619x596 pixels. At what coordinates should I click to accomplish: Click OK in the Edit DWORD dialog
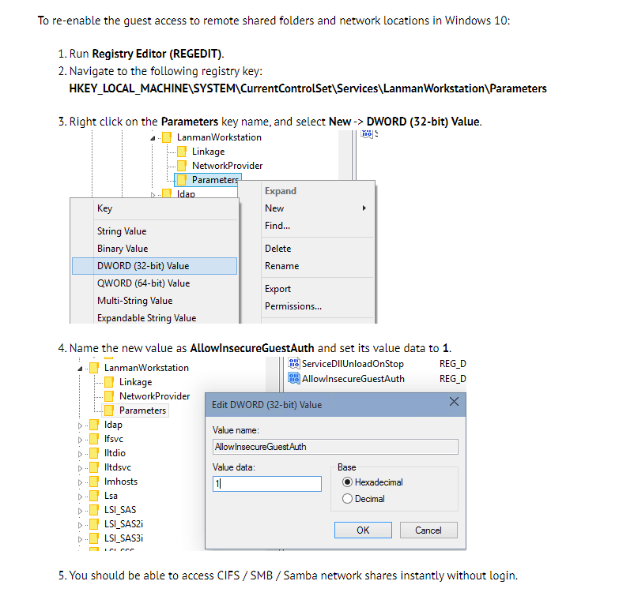(363, 530)
